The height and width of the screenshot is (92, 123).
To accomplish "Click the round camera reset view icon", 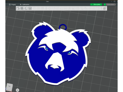I will (x=17, y=90).
